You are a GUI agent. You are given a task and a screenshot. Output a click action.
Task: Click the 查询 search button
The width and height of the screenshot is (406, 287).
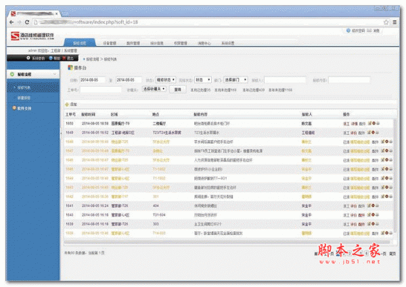[177, 89]
